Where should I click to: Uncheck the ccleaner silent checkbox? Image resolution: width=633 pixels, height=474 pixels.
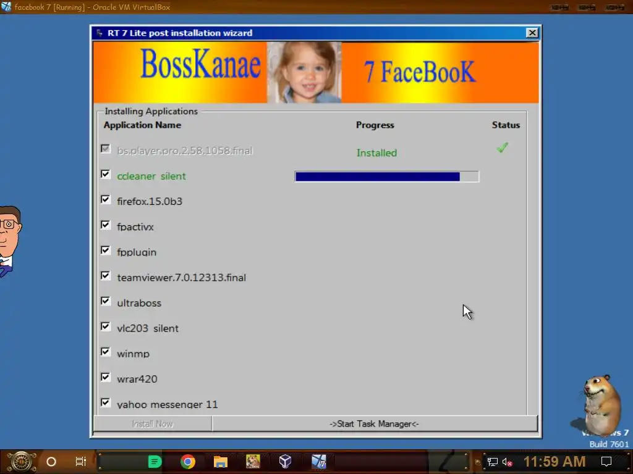click(x=105, y=174)
